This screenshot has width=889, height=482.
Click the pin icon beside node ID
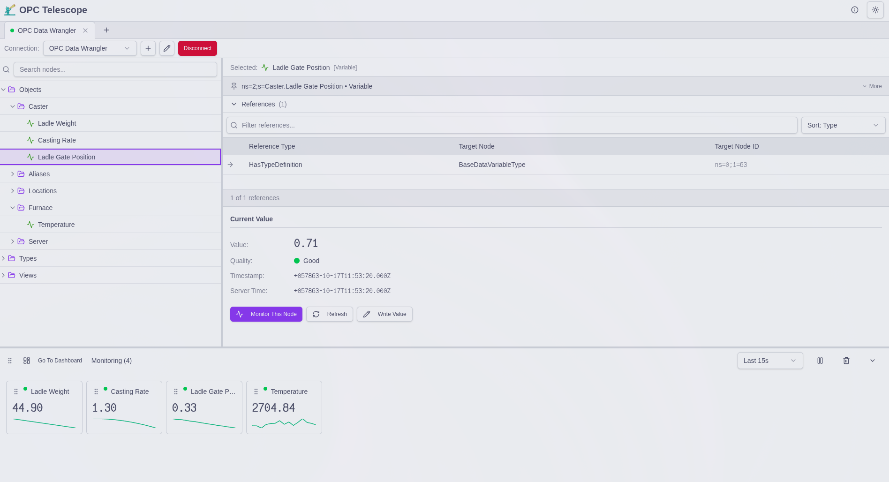pyautogui.click(x=234, y=86)
